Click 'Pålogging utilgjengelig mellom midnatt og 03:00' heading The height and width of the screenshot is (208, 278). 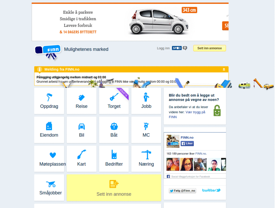[71, 77]
